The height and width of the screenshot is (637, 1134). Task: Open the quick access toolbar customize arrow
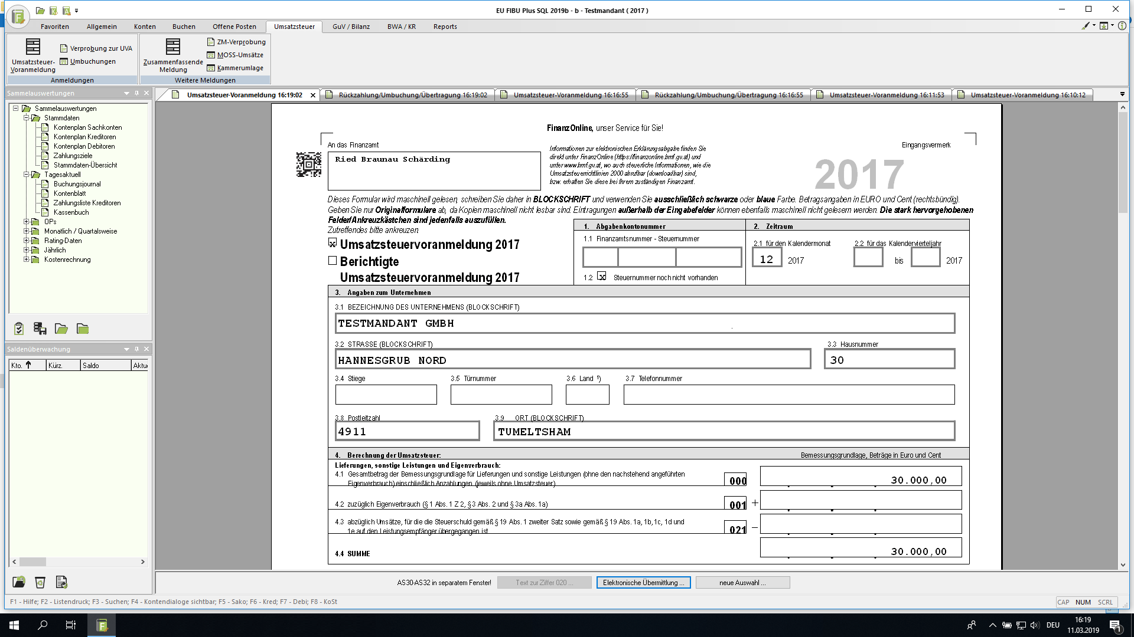77,11
